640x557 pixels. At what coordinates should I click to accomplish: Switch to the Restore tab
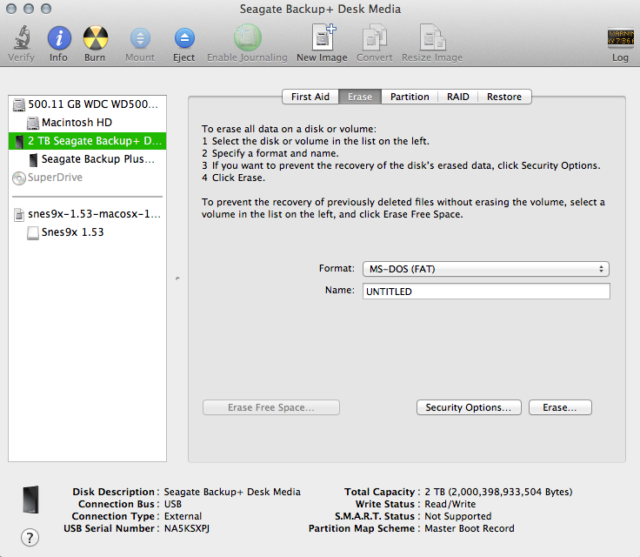click(504, 97)
